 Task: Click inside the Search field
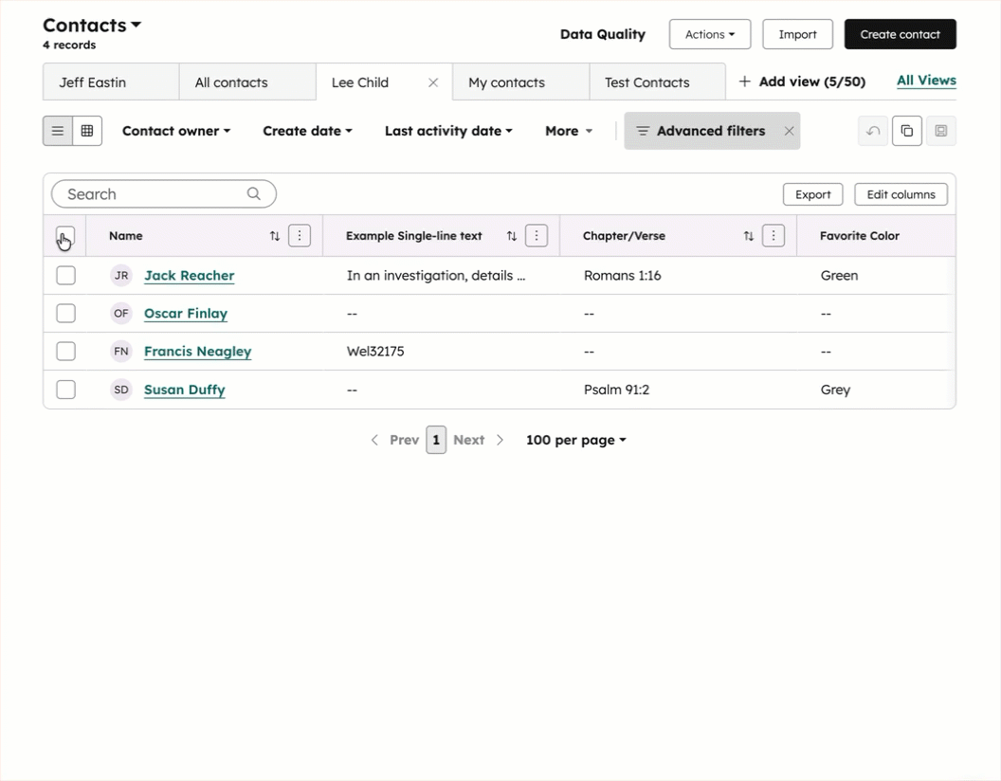point(142,193)
